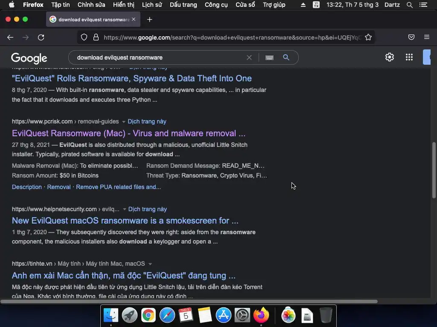Open the Removal sitelink
Viewport: 437px width, 327px height.
click(59, 187)
